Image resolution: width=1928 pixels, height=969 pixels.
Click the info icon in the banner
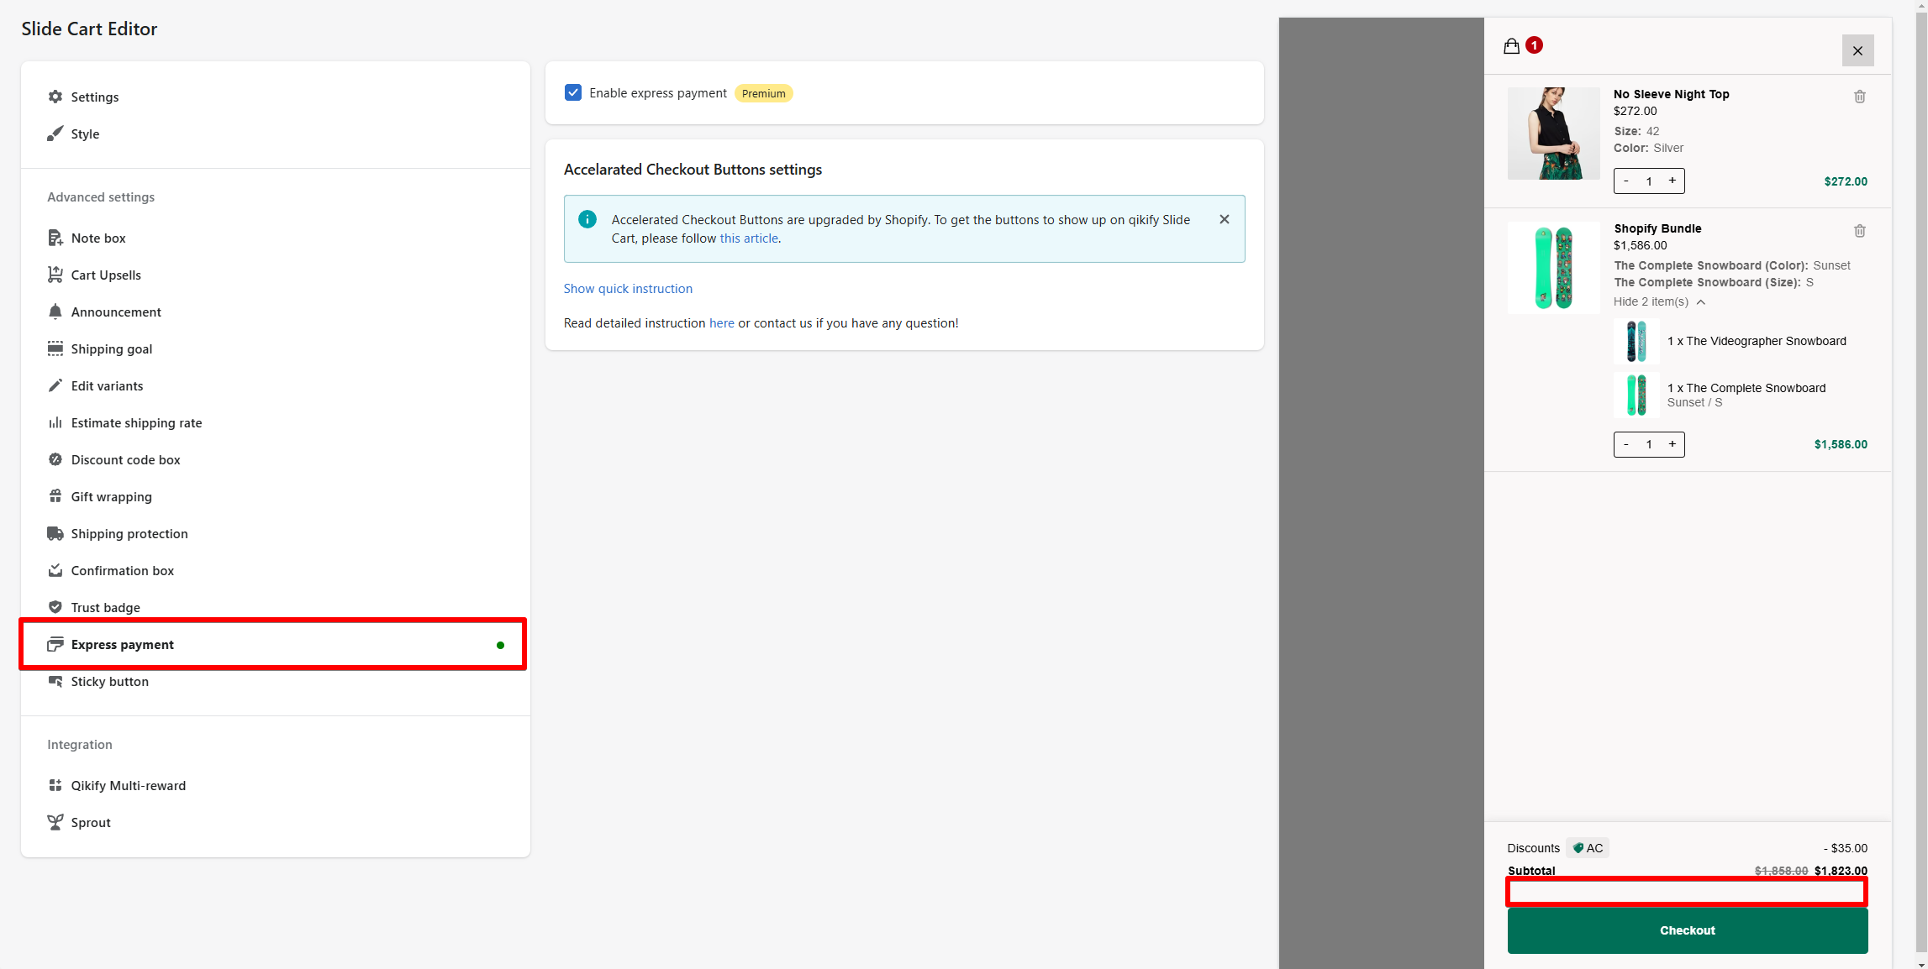(587, 219)
